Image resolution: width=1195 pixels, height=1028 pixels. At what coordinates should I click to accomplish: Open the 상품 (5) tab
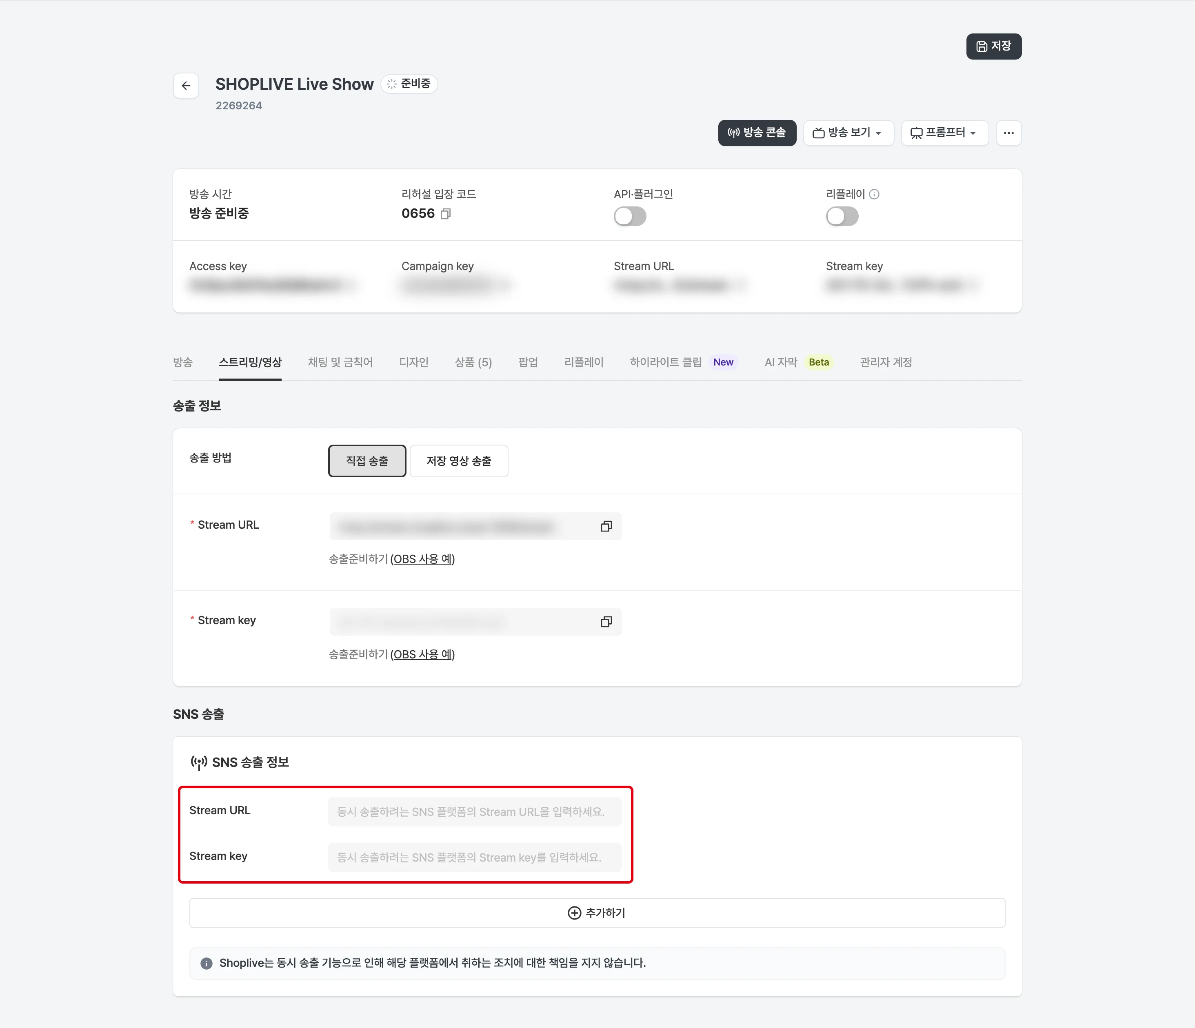(473, 362)
